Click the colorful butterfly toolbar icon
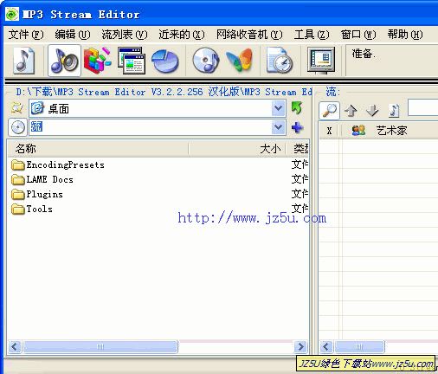This screenshot has height=374, width=438. click(x=240, y=60)
